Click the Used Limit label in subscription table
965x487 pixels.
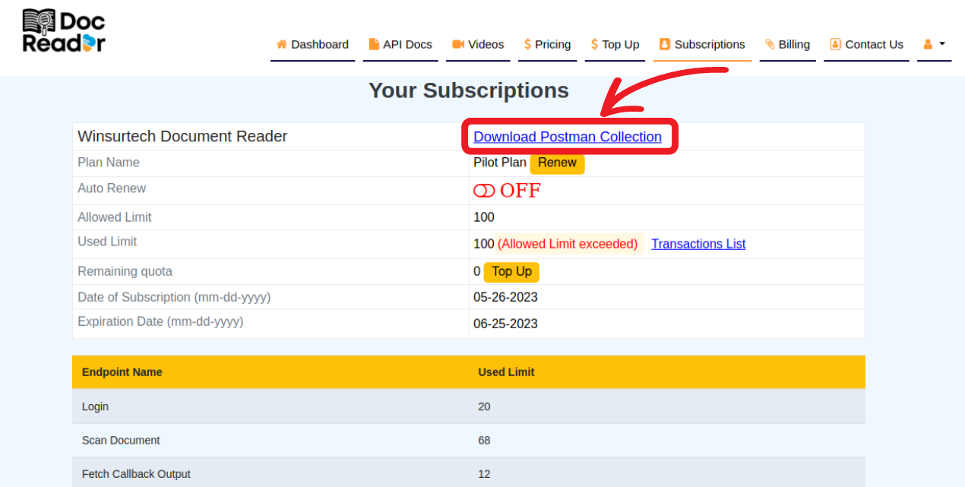coord(107,242)
